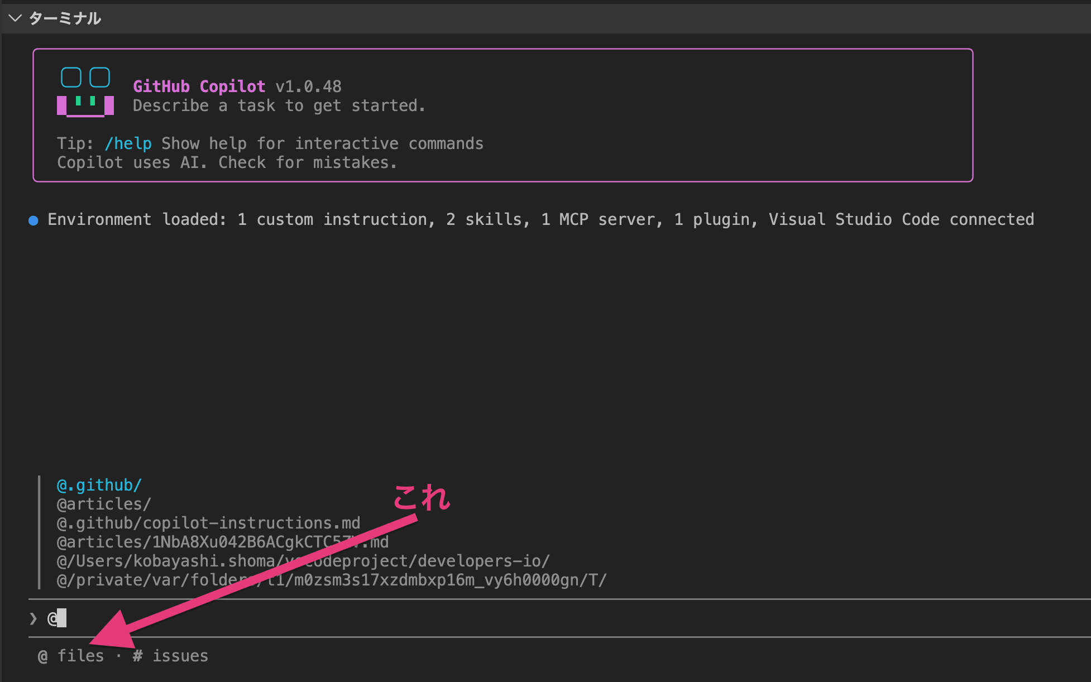
Task: Click the '# issues' hint
Action: pos(170,656)
